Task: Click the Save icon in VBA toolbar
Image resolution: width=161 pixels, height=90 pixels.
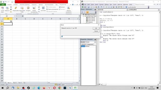Action: 89,7
